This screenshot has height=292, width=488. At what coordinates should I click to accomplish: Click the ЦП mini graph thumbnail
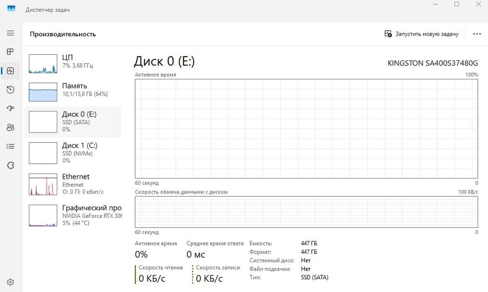pos(43,64)
